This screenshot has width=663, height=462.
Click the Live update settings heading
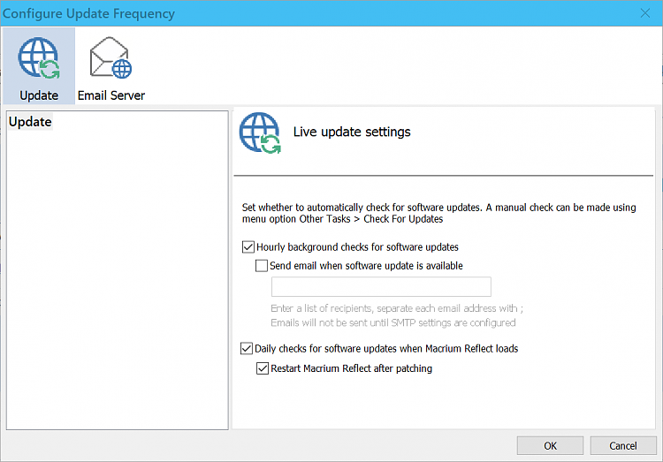coord(352,132)
